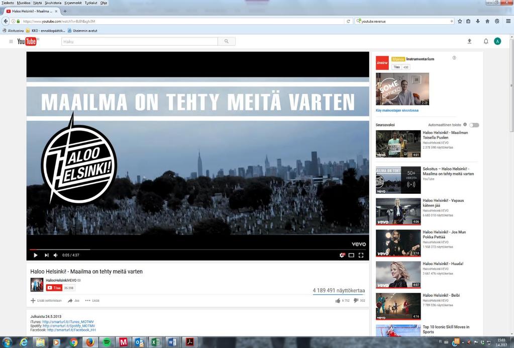Open a new tab with the plus button
This screenshot has height=348, width=514.
[65, 11]
